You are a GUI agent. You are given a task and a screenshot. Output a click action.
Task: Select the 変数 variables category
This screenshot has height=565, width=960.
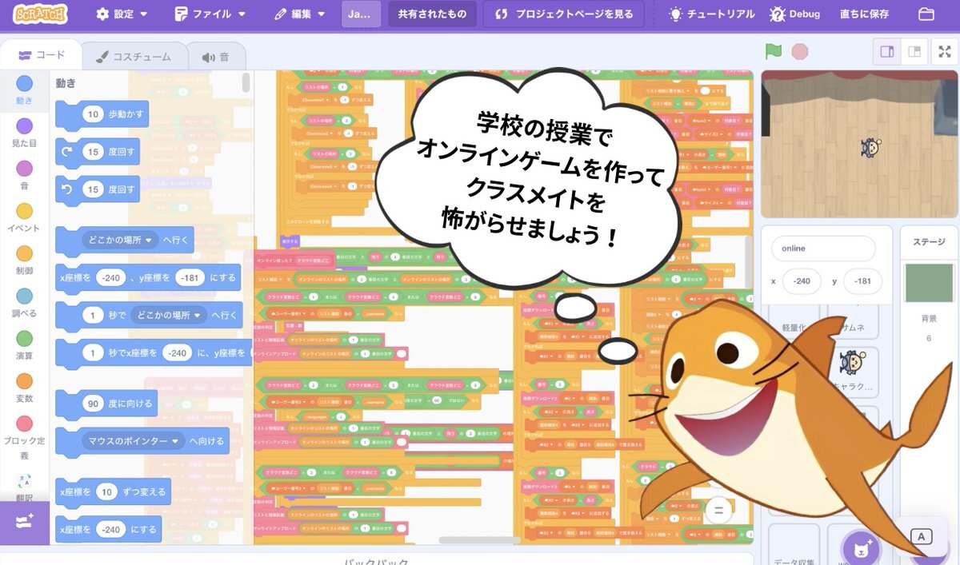tap(24, 387)
